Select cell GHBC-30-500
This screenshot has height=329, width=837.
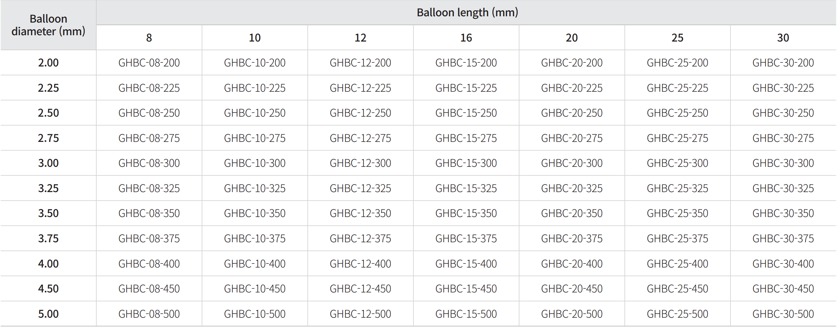[x=783, y=314]
